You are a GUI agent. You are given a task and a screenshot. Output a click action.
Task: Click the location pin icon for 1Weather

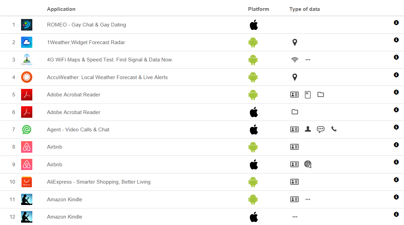pos(295,42)
